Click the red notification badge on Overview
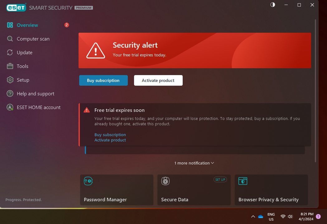Screen dimensions: 327x224 pos(66,25)
